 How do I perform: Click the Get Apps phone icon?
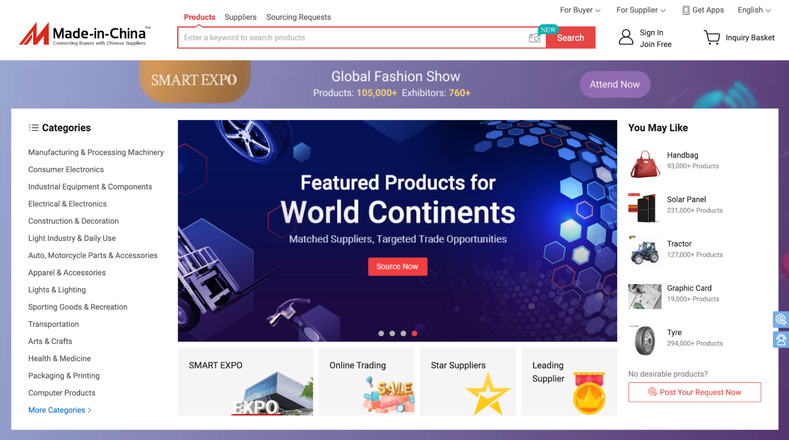[686, 10]
